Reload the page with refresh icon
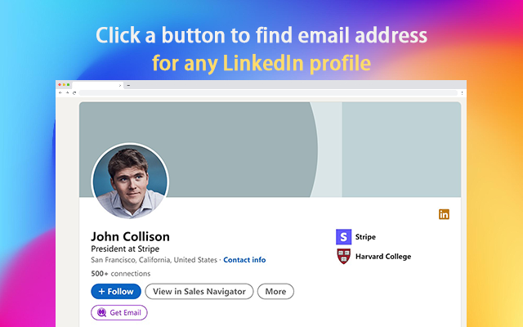The height and width of the screenshot is (327, 523). pyautogui.click(x=74, y=92)
